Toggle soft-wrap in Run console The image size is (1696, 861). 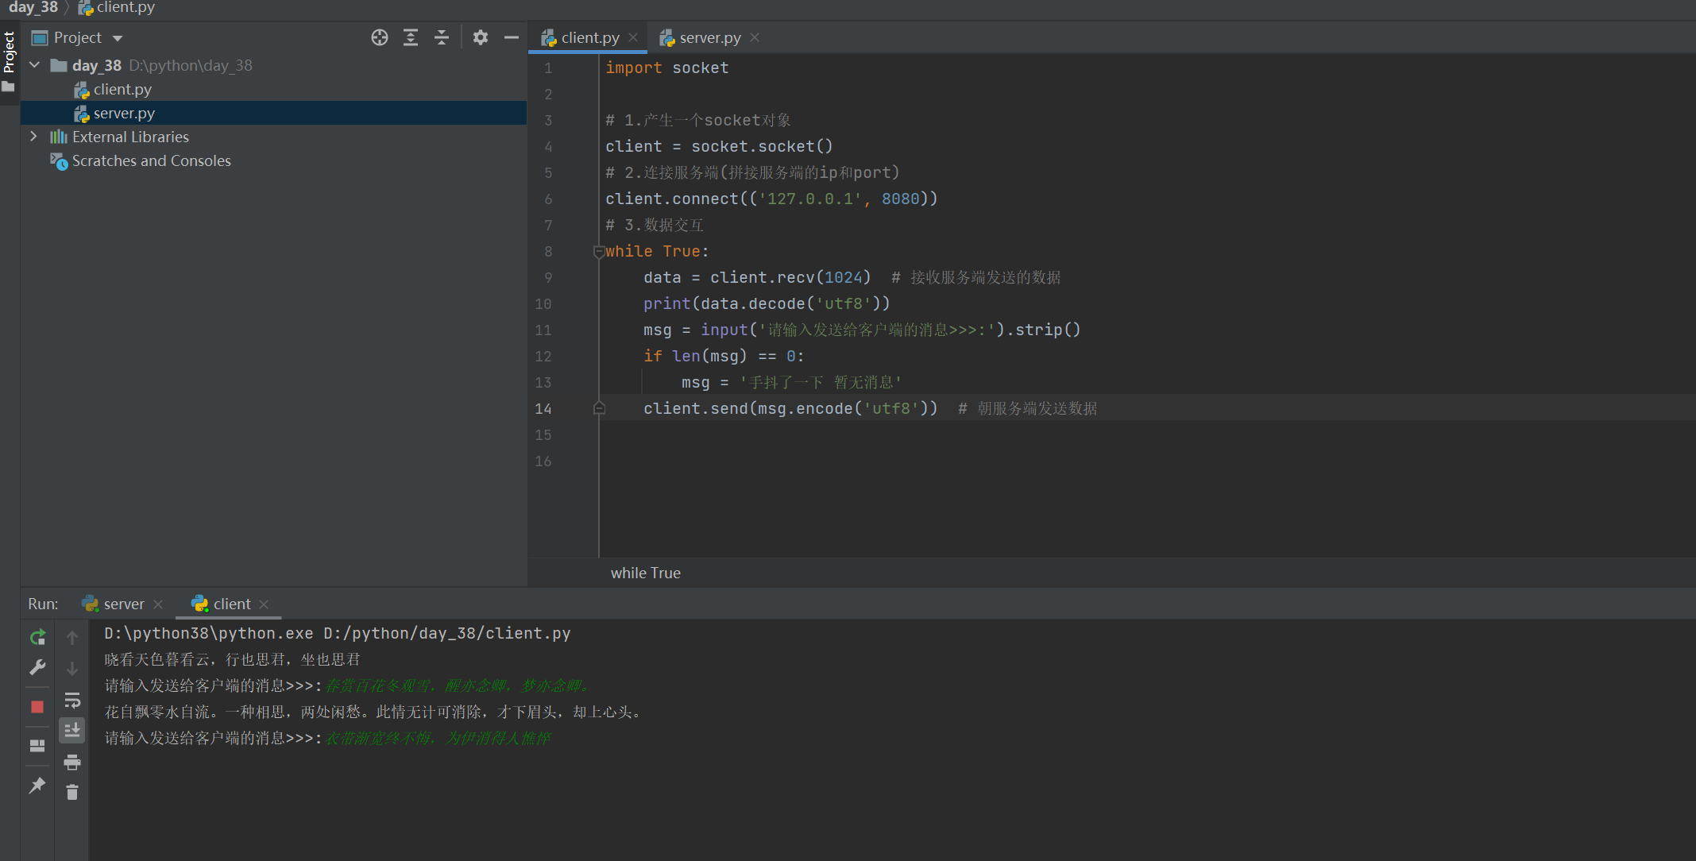click(x=72, y=700)
